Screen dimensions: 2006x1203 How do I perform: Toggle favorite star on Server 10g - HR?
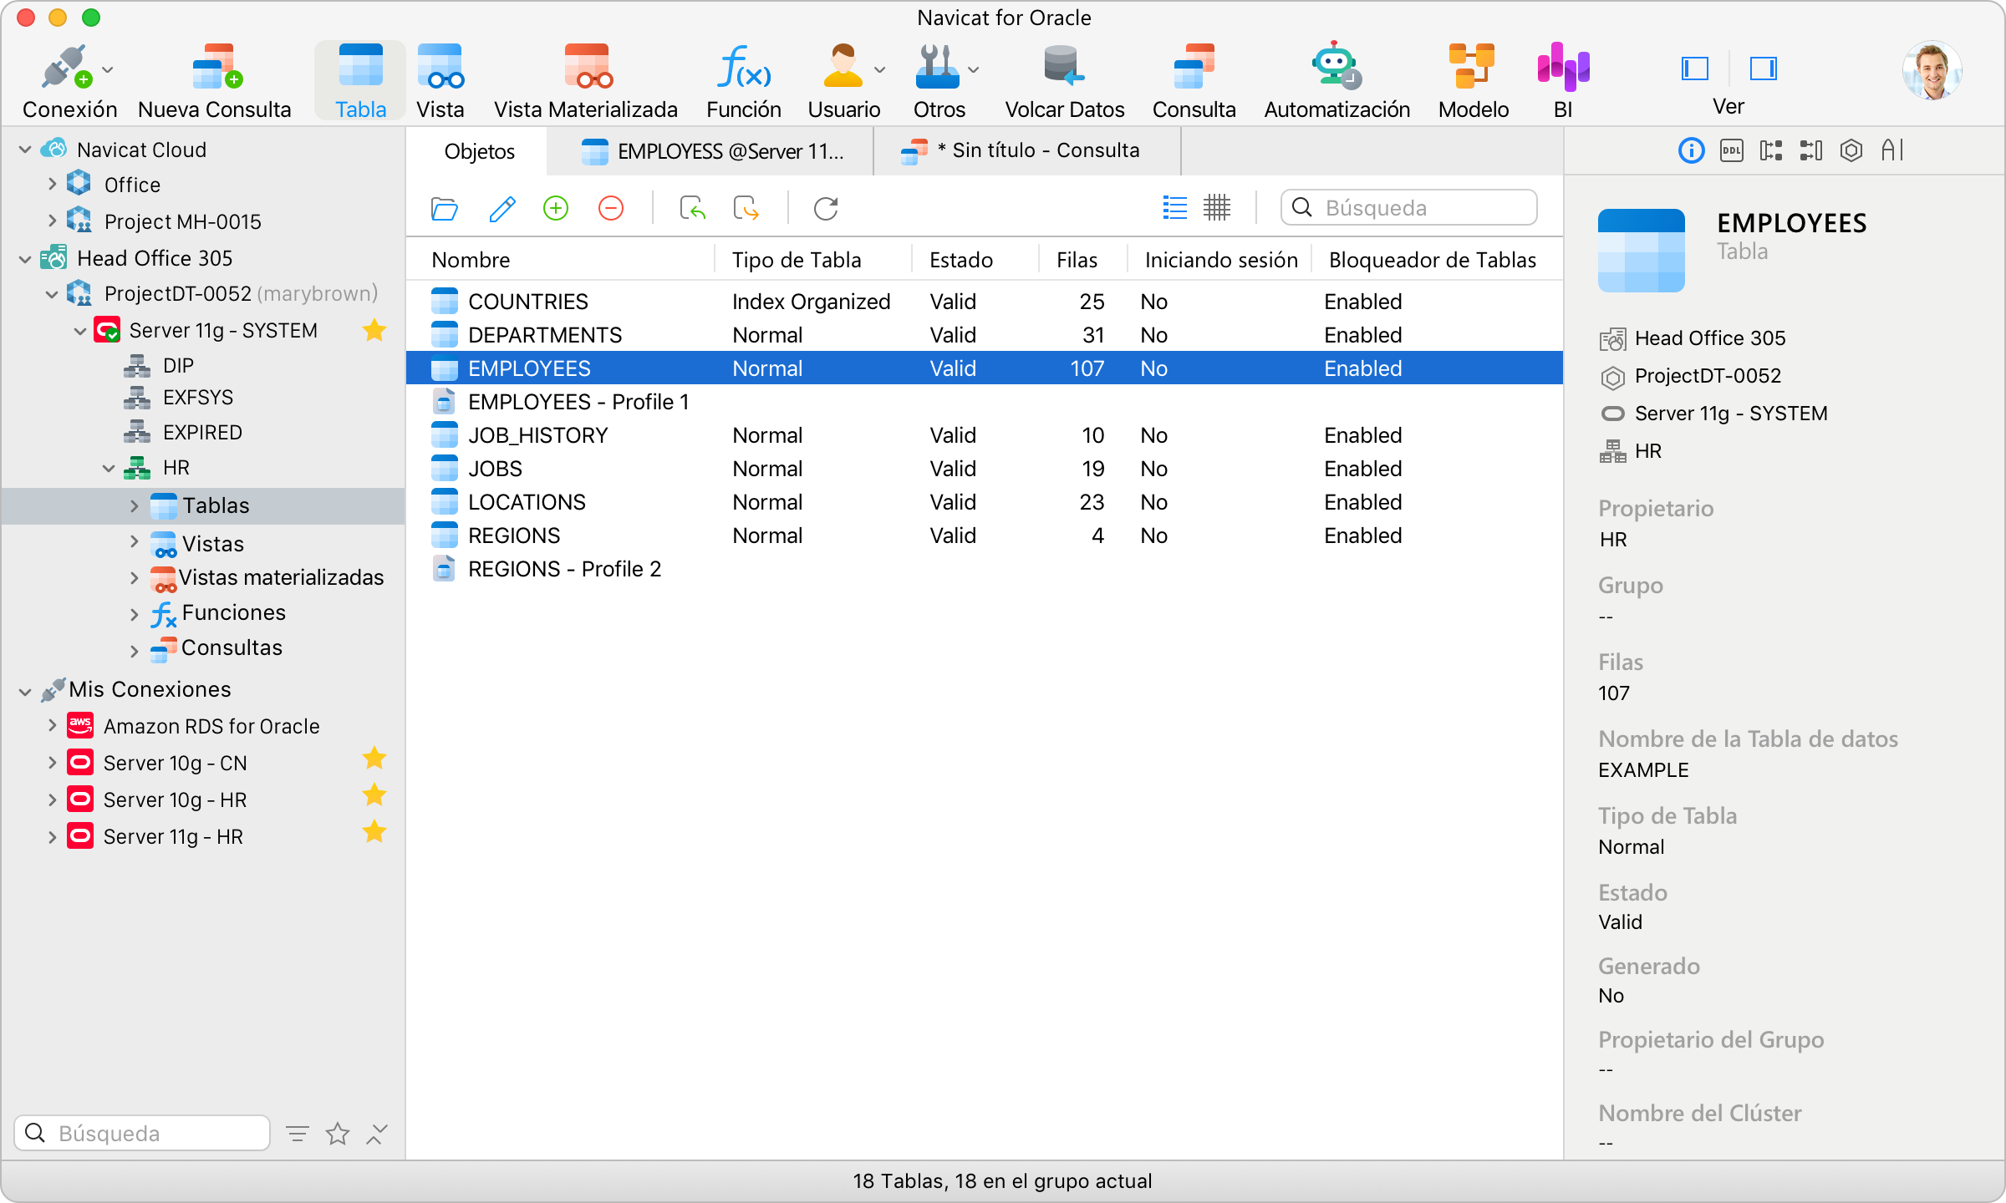pos(374,795)
